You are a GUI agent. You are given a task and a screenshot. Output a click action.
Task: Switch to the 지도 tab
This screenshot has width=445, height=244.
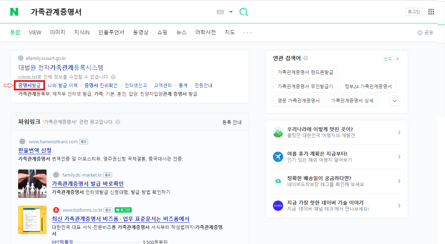pos(230,32)
